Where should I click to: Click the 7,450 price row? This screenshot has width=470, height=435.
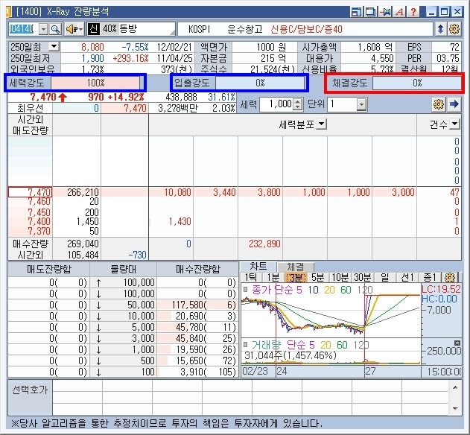[x=31, y=212]
